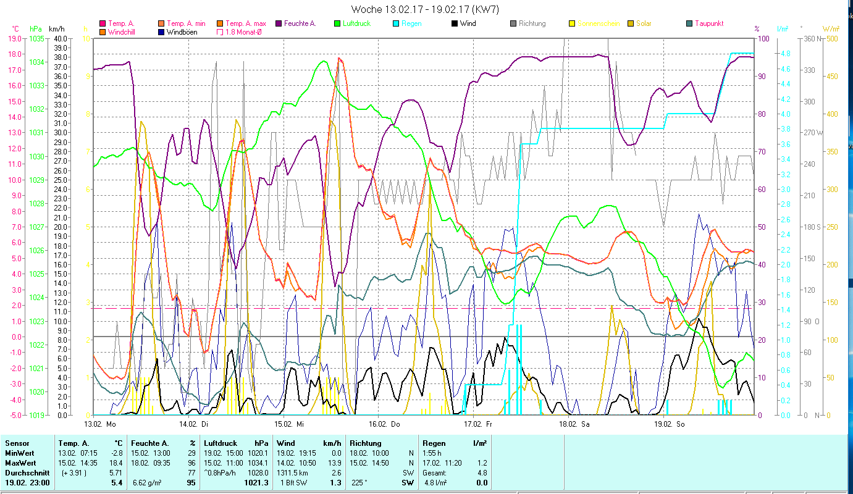853x494 pixels.
Task: Click the green Luftdruck legend swatch
Action: pyautogui.click(x=337, y=24)
